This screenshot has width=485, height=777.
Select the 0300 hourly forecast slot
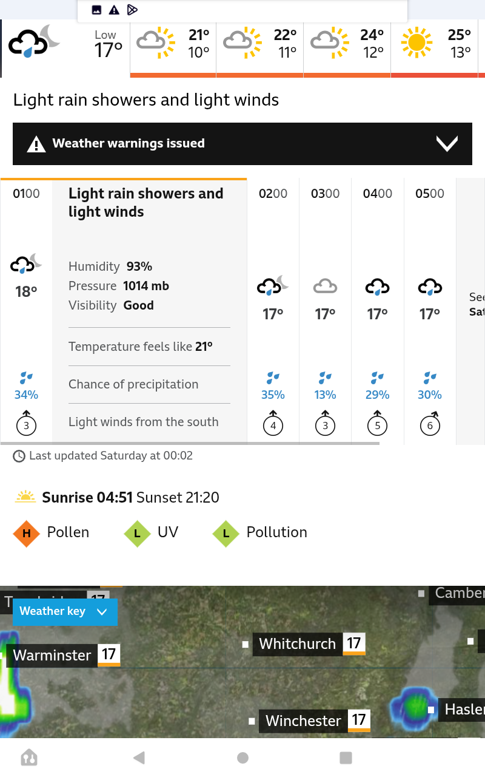[x=325, y=310]
